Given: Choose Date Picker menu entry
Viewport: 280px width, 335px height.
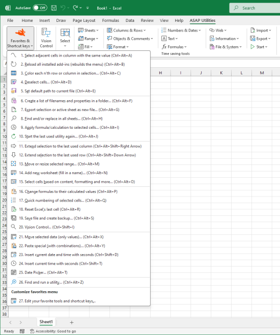Looking at the screenshot, I should (x=78, y=272).
